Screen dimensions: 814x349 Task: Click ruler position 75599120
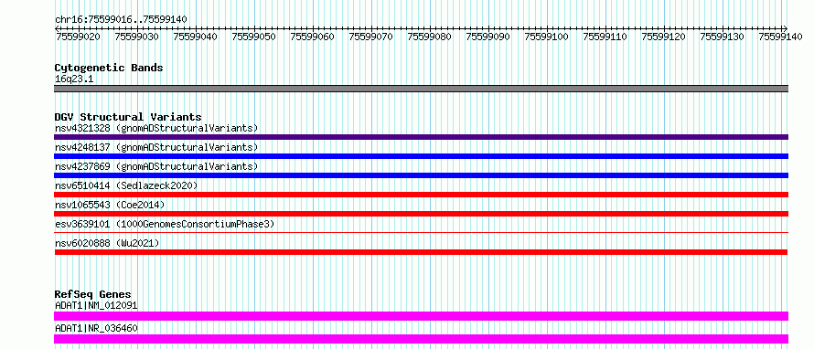coord(663,37)
